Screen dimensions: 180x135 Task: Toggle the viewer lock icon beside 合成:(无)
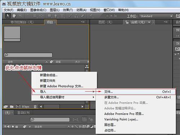pos(127,22)
